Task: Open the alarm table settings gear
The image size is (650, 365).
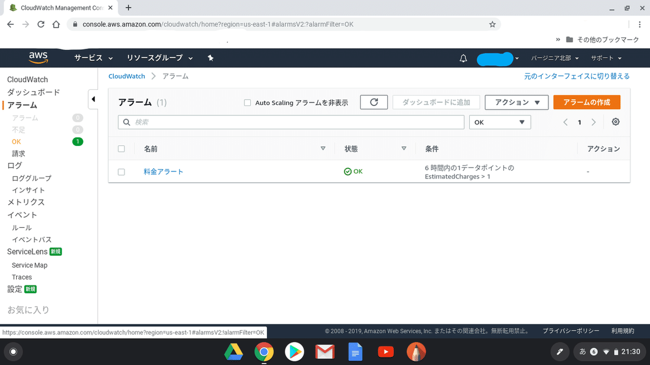Action: click(x=615, y=122)
